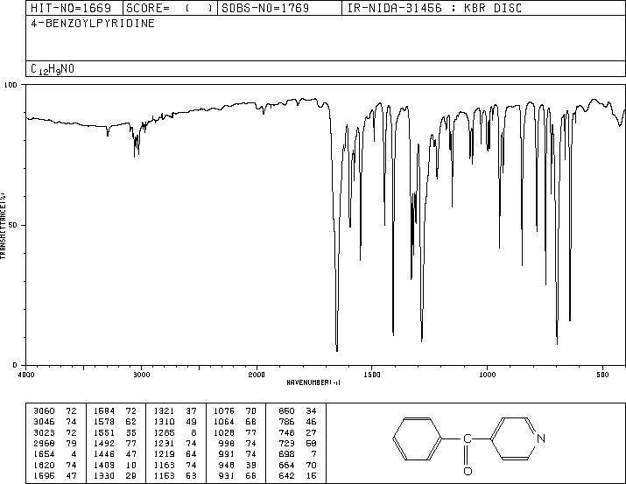The image size is (626, 484).
Task: Click the 3000 wavenumber axis label
Action: tap(141, 375)
